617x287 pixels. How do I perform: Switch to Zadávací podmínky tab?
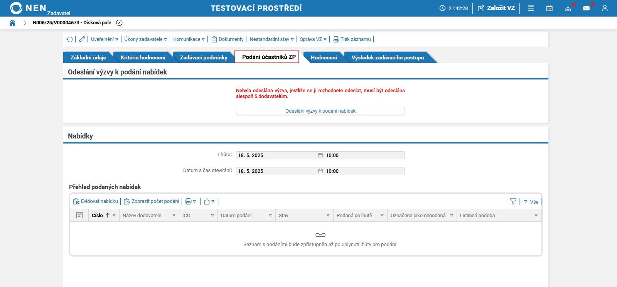[204, 57]
